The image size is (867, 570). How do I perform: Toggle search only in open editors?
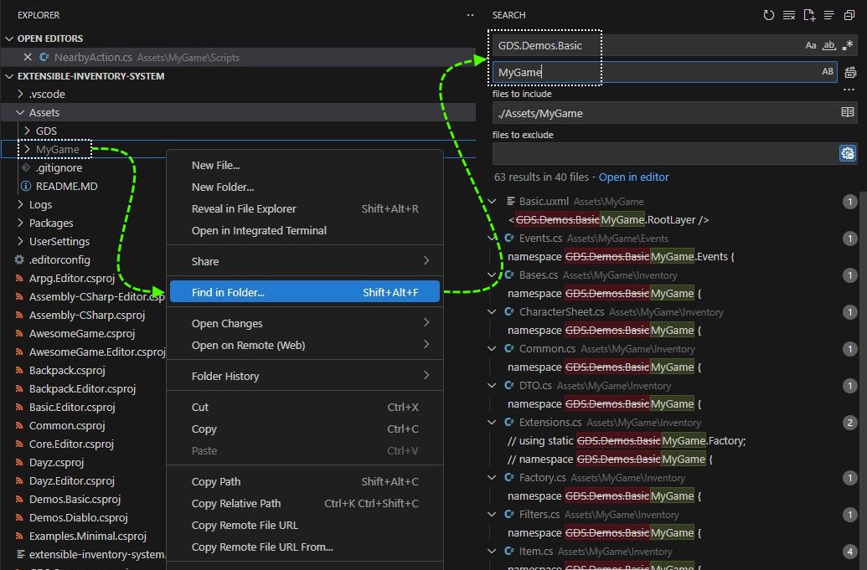tap(847, 113)
